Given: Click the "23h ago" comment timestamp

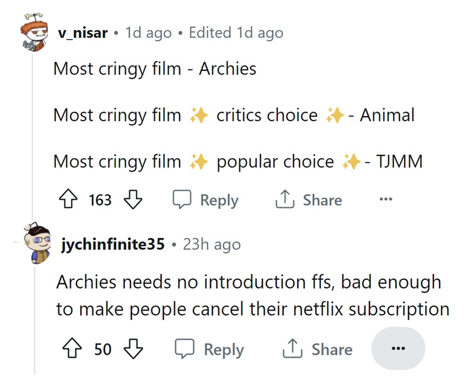Looking at the screenshot, I should pyautogui.click(x=211, y=244).
